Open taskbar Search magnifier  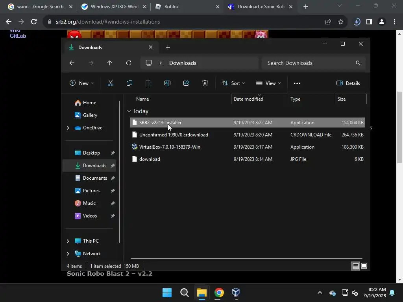(184, 293)
